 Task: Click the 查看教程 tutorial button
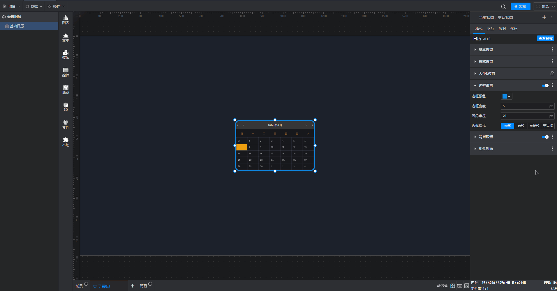tap(545, 38)
